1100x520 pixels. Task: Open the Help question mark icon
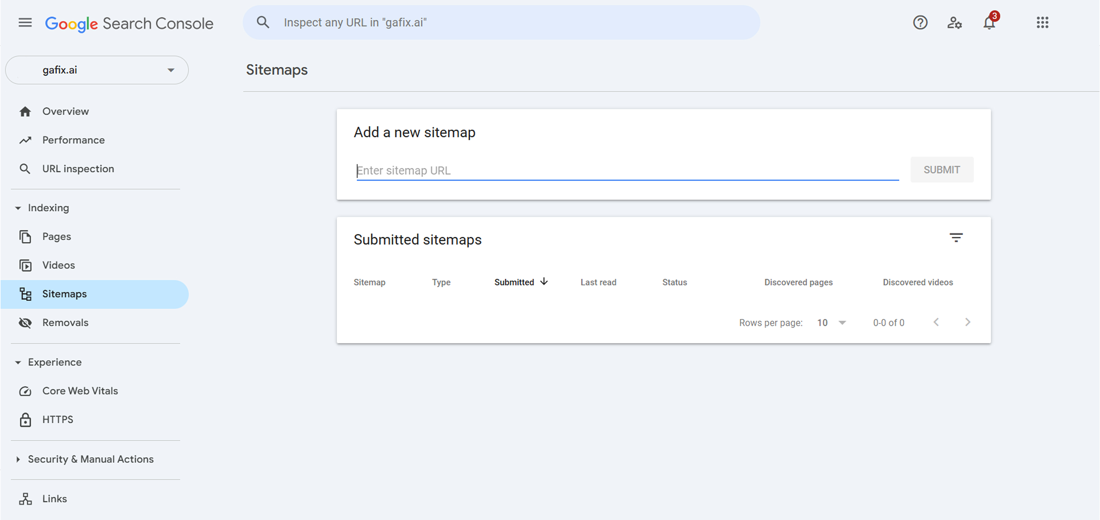(x=920, y=22)
